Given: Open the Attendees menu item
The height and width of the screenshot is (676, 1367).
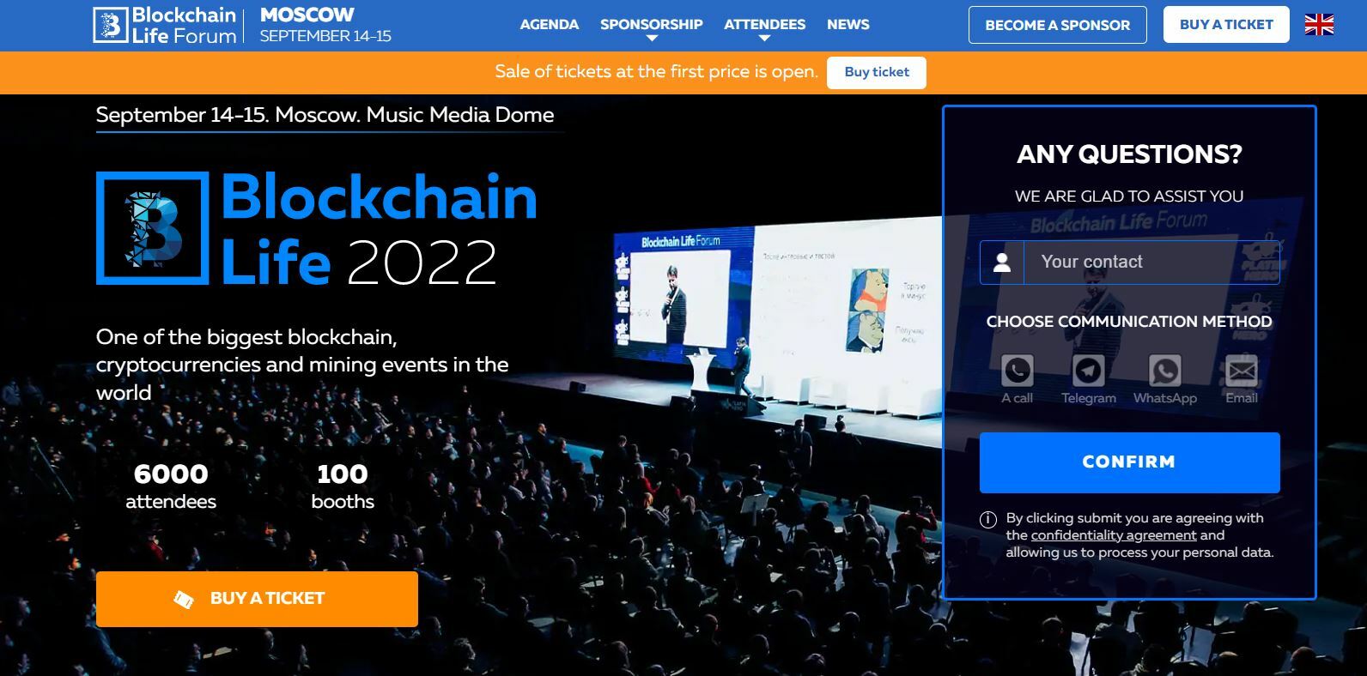Looking at the screenshot, I should coord(764,25).
